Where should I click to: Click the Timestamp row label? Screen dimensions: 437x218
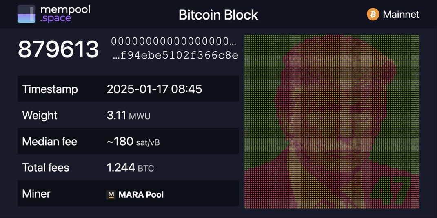click(50, 89)
